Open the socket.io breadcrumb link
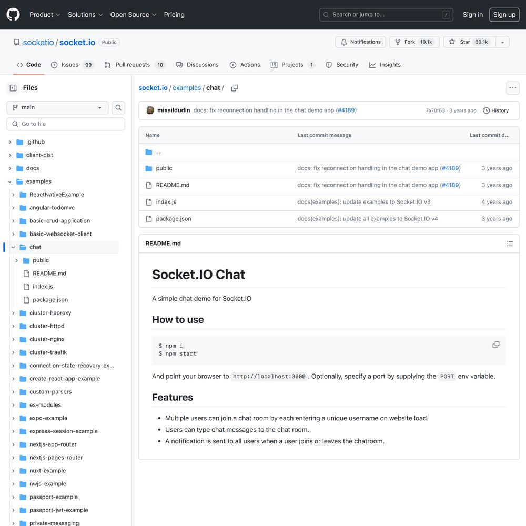This screenshot has height=526, width=526. point(153,88)
